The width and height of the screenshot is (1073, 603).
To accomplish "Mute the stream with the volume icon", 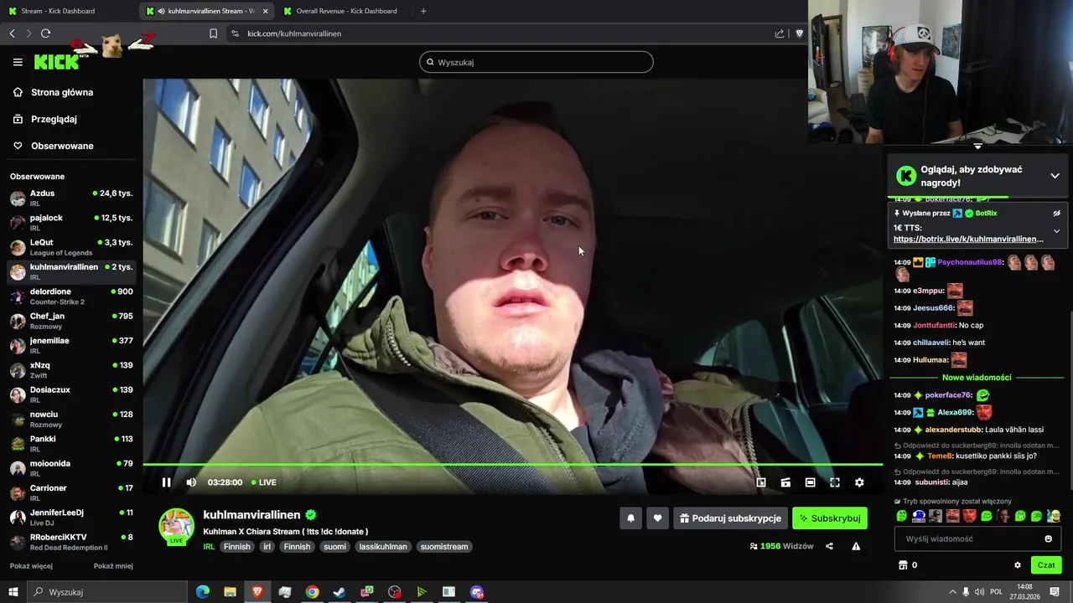I will point(191,482).
